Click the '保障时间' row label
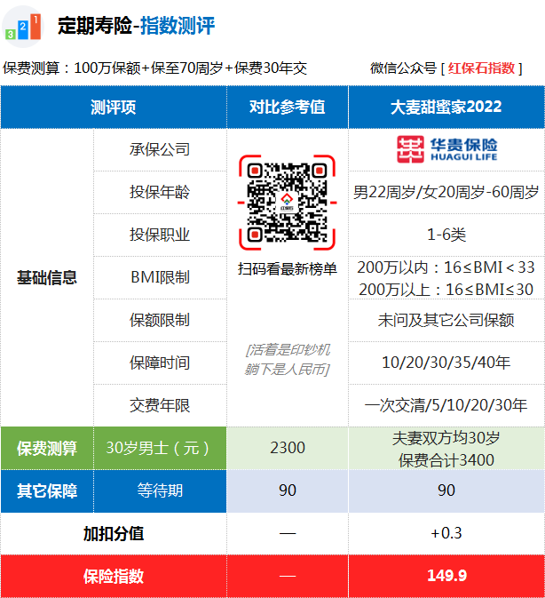This screenshot has width=545, height=598. pyautogui.click(x=160, y=363)
